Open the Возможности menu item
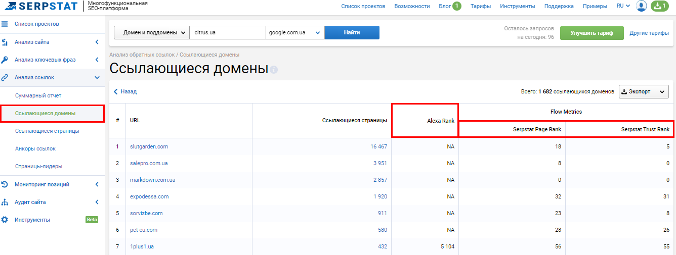 [412, 6]
